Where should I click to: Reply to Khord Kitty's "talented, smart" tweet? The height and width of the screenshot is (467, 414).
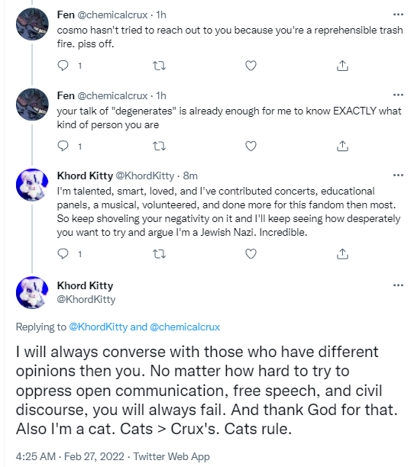click(x=63, y=254)
